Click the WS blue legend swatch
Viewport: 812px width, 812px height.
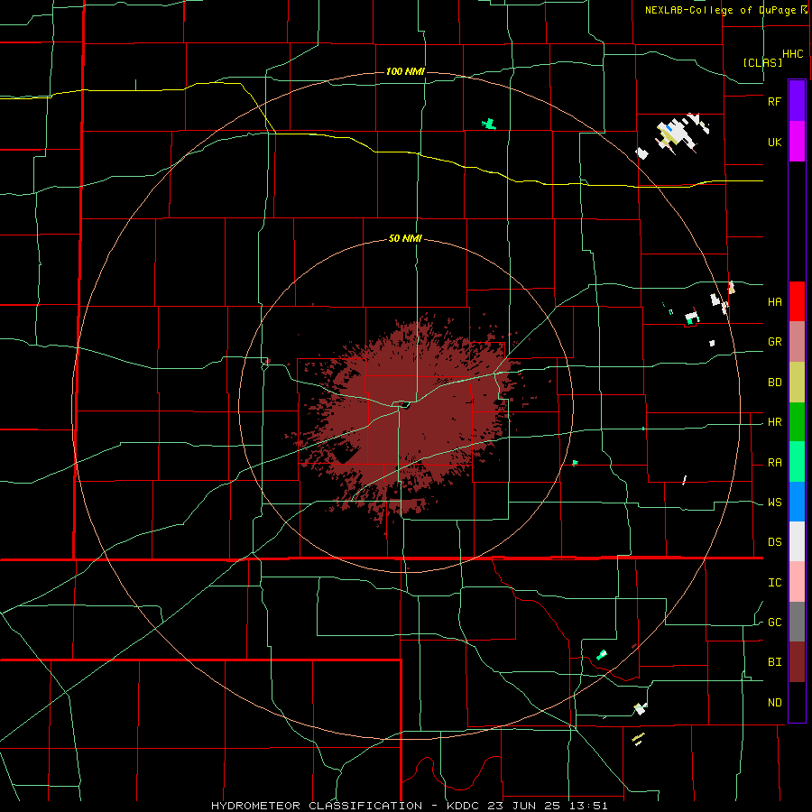797,502
